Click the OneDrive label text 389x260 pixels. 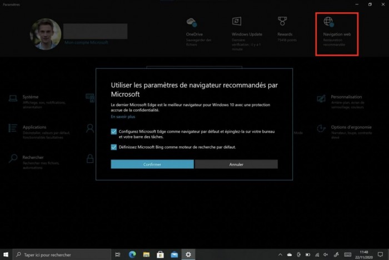194,34
